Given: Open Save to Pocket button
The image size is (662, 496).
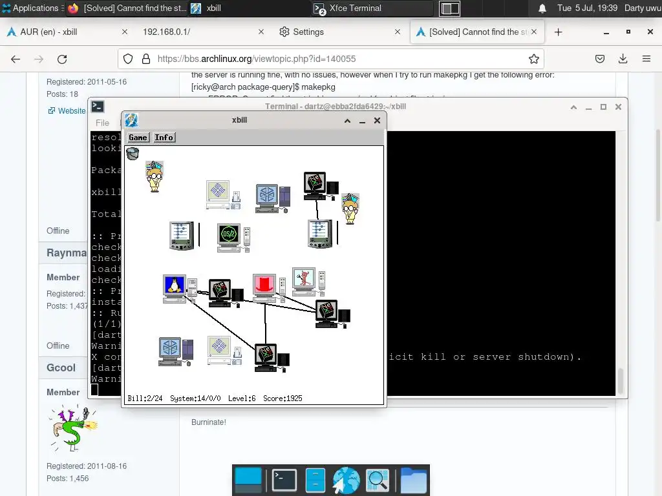Looking at the screenshot, I should (x=599, y=59).
